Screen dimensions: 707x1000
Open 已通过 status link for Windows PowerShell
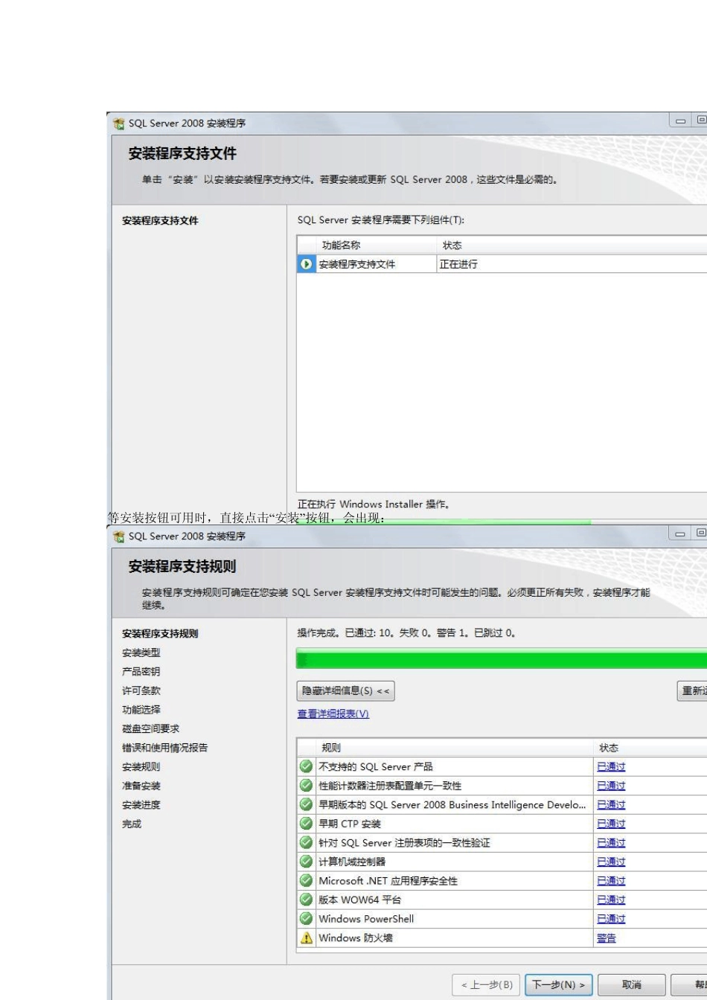(x=611, y=919)
